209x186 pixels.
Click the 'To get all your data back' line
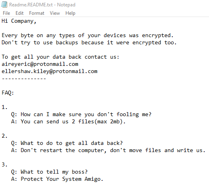(60, 57)
